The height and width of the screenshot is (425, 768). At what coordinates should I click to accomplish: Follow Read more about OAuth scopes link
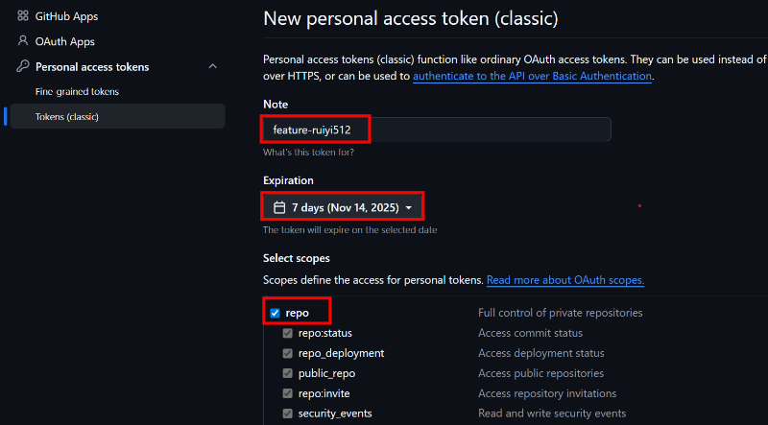[x=564, y=280]
